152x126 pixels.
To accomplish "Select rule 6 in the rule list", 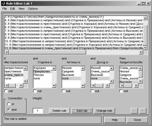I will (74, 27).
